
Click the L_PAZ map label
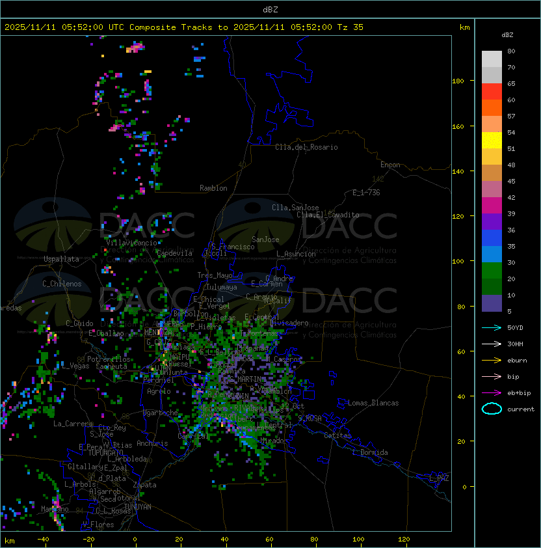[x=439, y=478]
